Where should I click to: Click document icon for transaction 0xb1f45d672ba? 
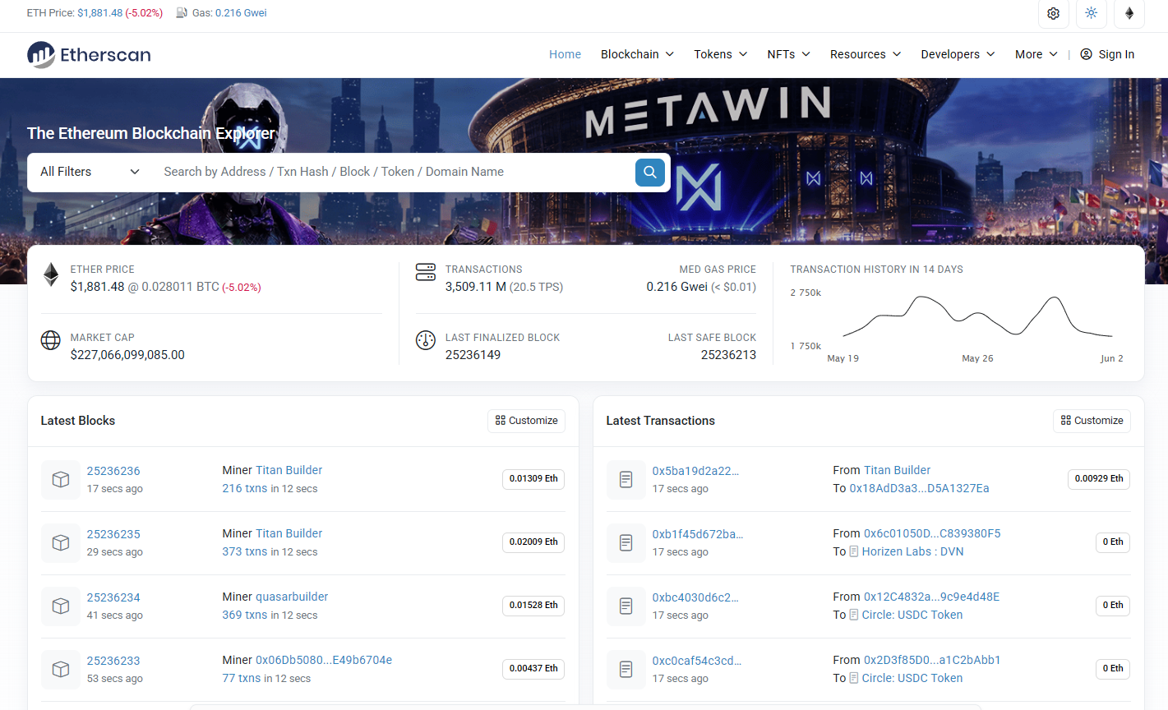626,542
